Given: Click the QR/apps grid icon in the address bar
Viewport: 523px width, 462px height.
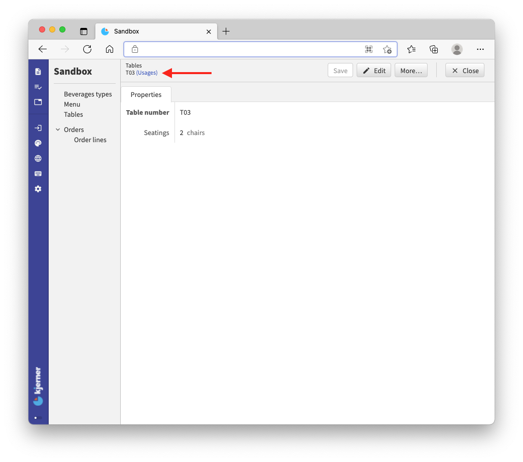Looking at the screenshot, I should tap(369, 49).
